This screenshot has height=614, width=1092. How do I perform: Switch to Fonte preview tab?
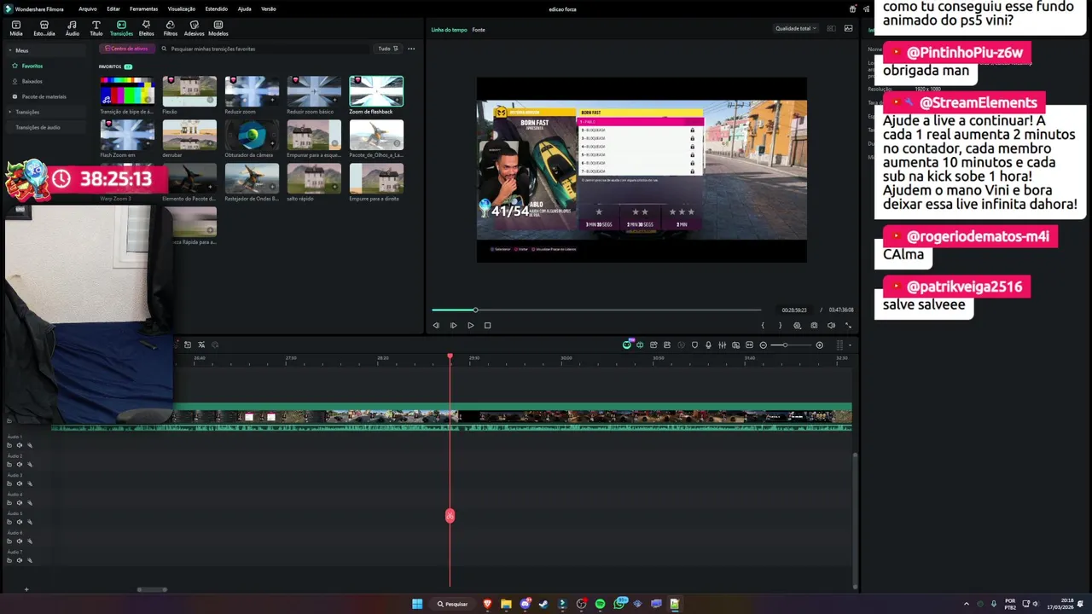click(479, 30)
